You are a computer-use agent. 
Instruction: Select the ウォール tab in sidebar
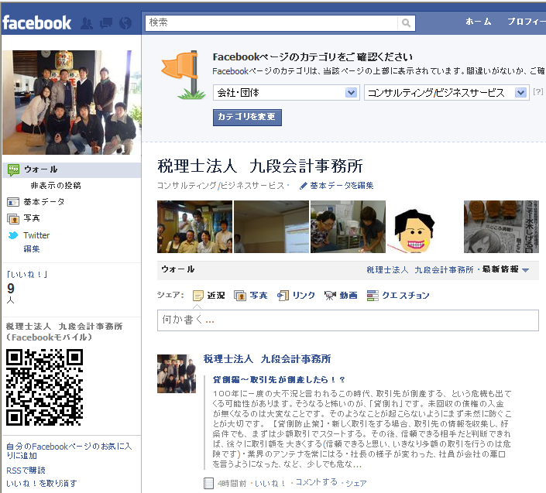pyautogui.click(x=72, y=169)
